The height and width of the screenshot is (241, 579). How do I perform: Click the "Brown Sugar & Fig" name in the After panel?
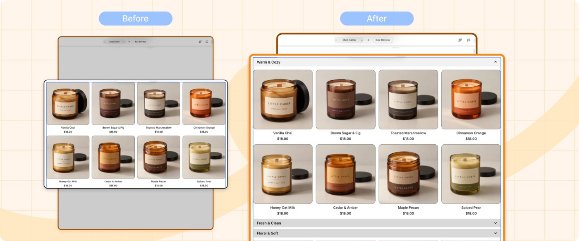point(346,133)
